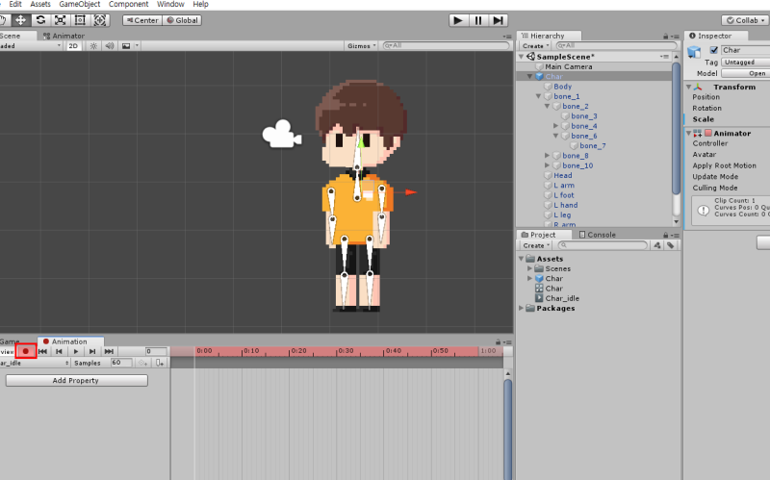This screenshot has width=770, height=480.
Task: Select the Move tool in the toolbar
Action: point(20,20)
